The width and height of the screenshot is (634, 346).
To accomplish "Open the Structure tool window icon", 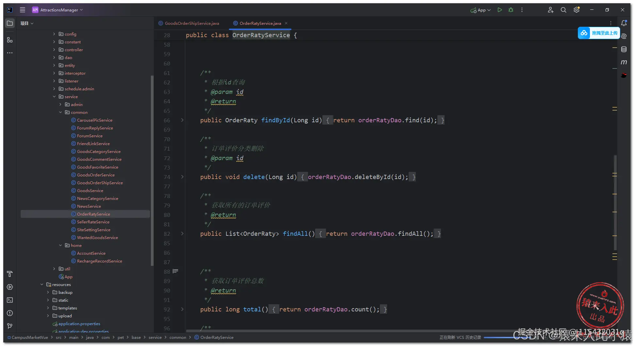I will point(10,40).
